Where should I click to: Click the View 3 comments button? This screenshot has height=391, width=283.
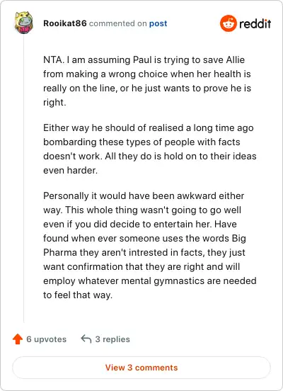point(141,368)
